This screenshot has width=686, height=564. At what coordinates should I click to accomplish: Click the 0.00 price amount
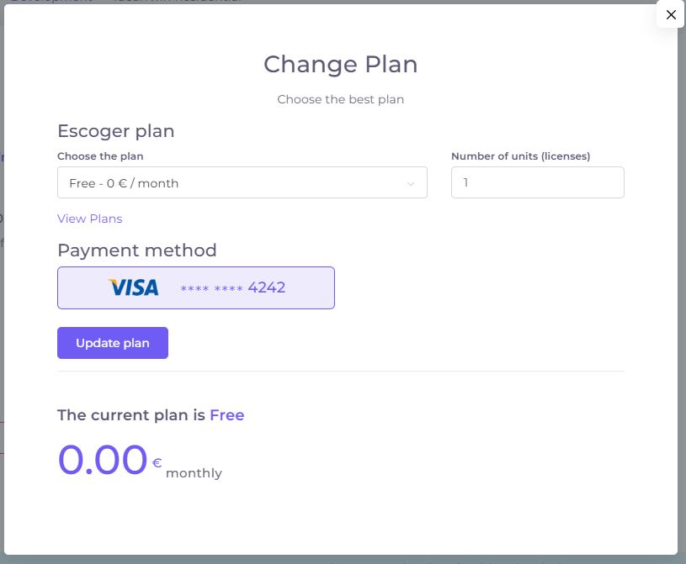click(103, 460)
